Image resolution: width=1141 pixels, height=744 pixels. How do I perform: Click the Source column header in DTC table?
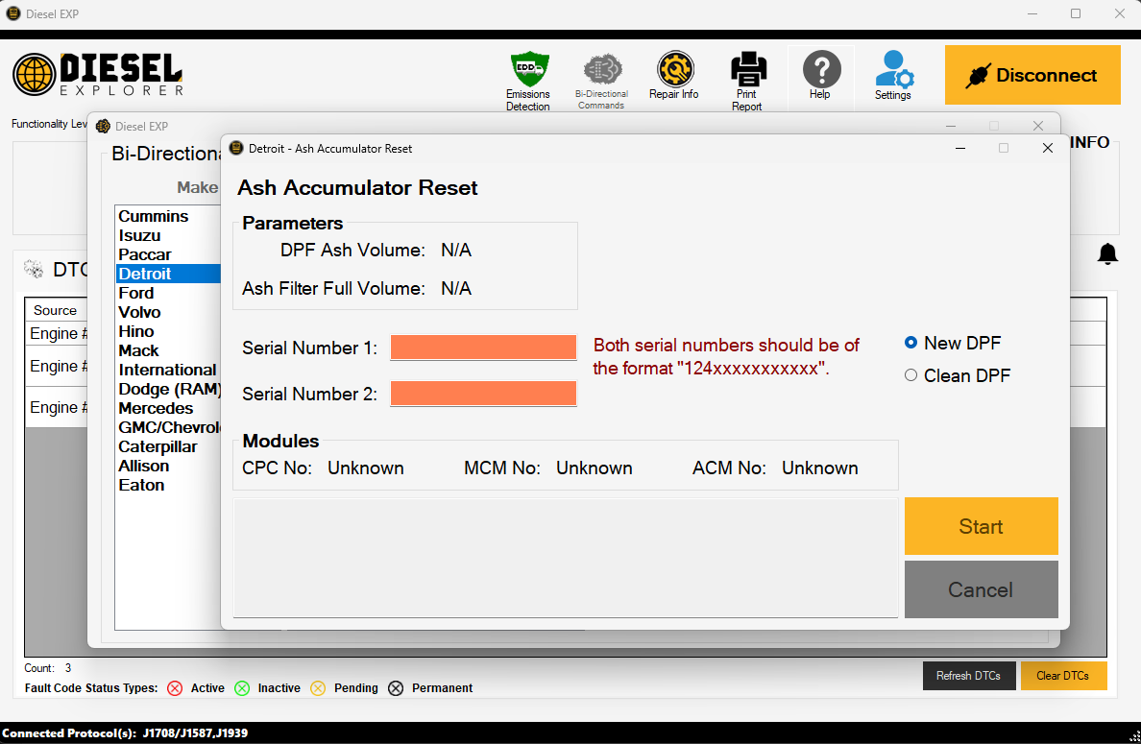click(56, 310)
